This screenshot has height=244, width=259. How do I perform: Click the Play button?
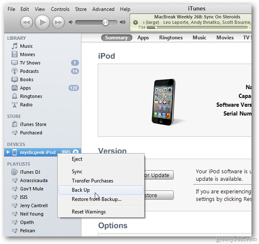pos(42,22)
